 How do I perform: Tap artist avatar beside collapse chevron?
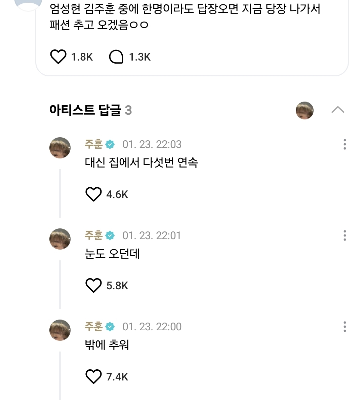coord(305,110)
